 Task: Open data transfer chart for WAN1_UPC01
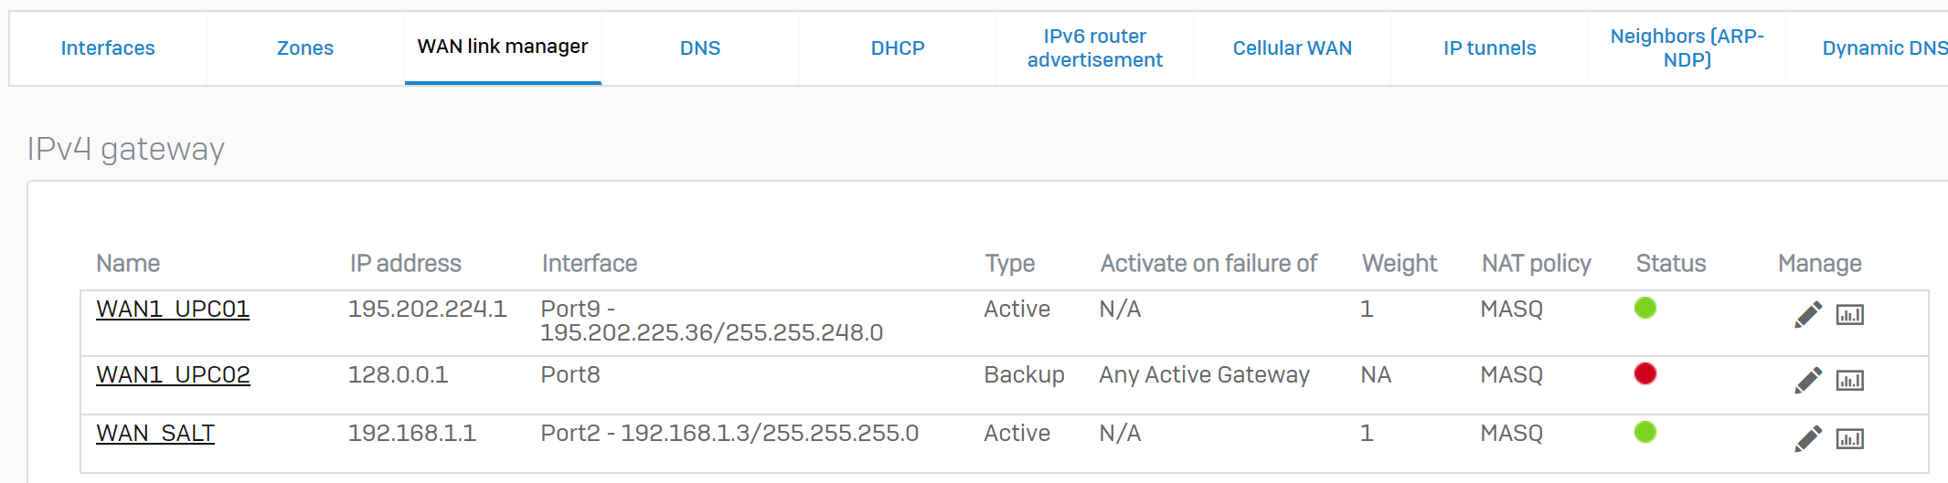tap(1849, 315)
